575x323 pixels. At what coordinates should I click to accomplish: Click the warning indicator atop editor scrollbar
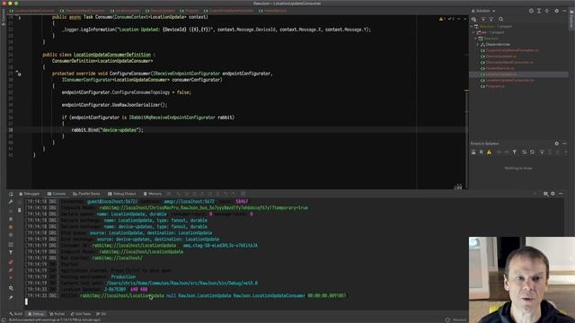click(x=441, y=19)
